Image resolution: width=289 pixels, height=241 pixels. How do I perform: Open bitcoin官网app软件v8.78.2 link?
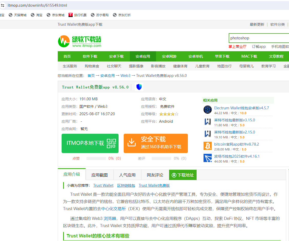[236, 144]
